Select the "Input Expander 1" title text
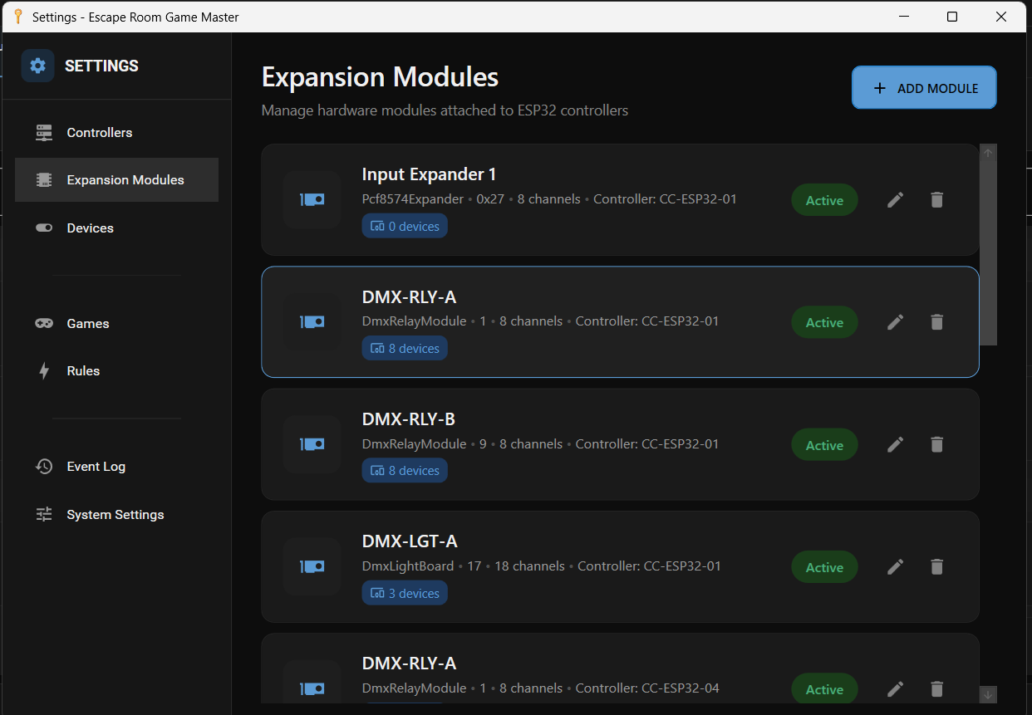 [x=429, y=174]
